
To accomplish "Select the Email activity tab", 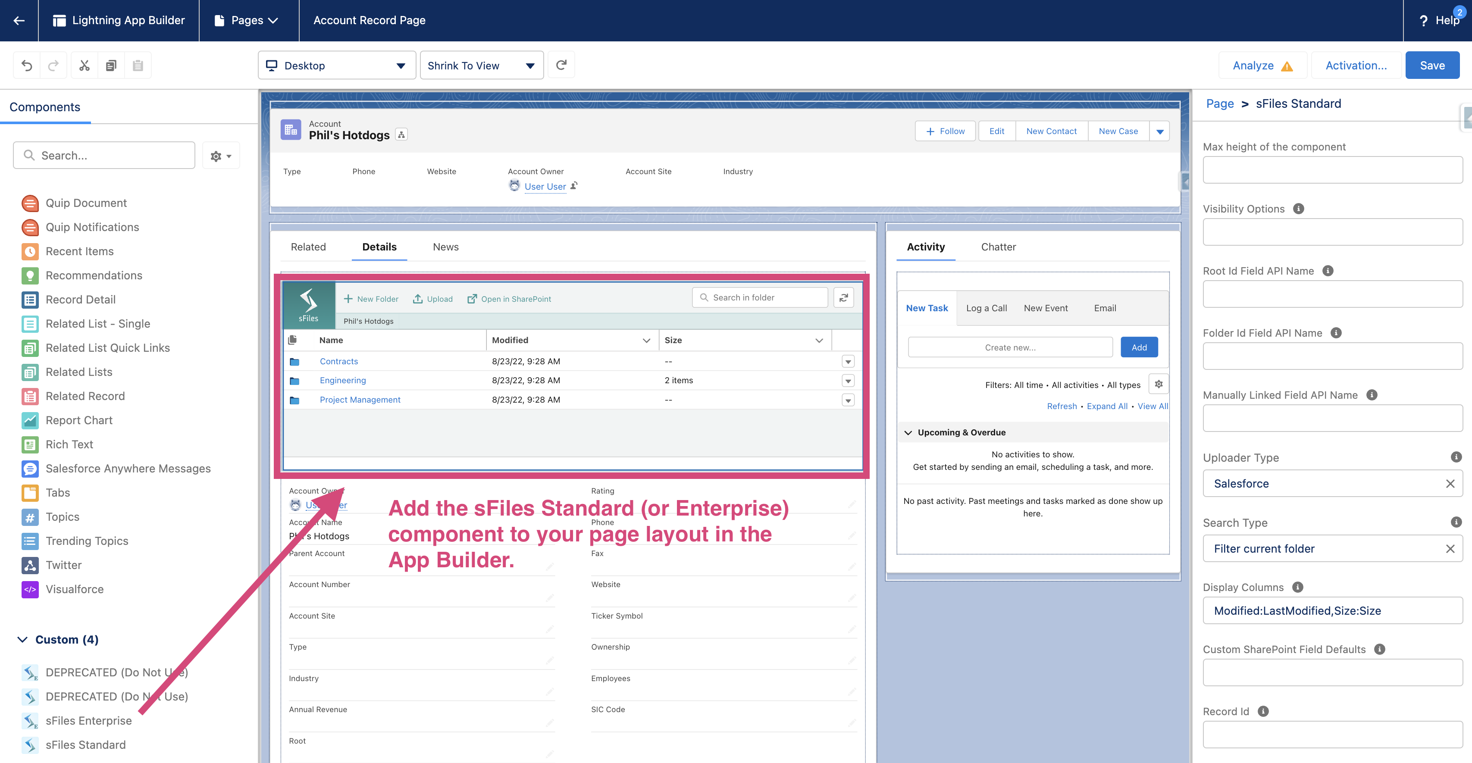I will coord(1105,308).
